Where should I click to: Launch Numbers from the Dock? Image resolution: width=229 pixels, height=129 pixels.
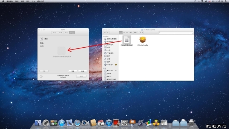point(148,123)
